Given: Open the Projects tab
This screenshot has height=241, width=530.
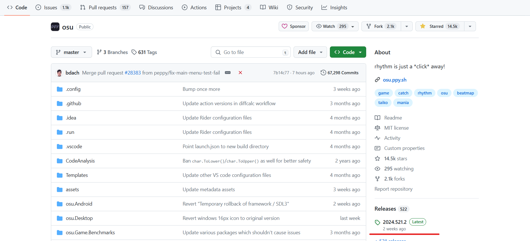Looking at the screenshot, I should click(233, 8).
